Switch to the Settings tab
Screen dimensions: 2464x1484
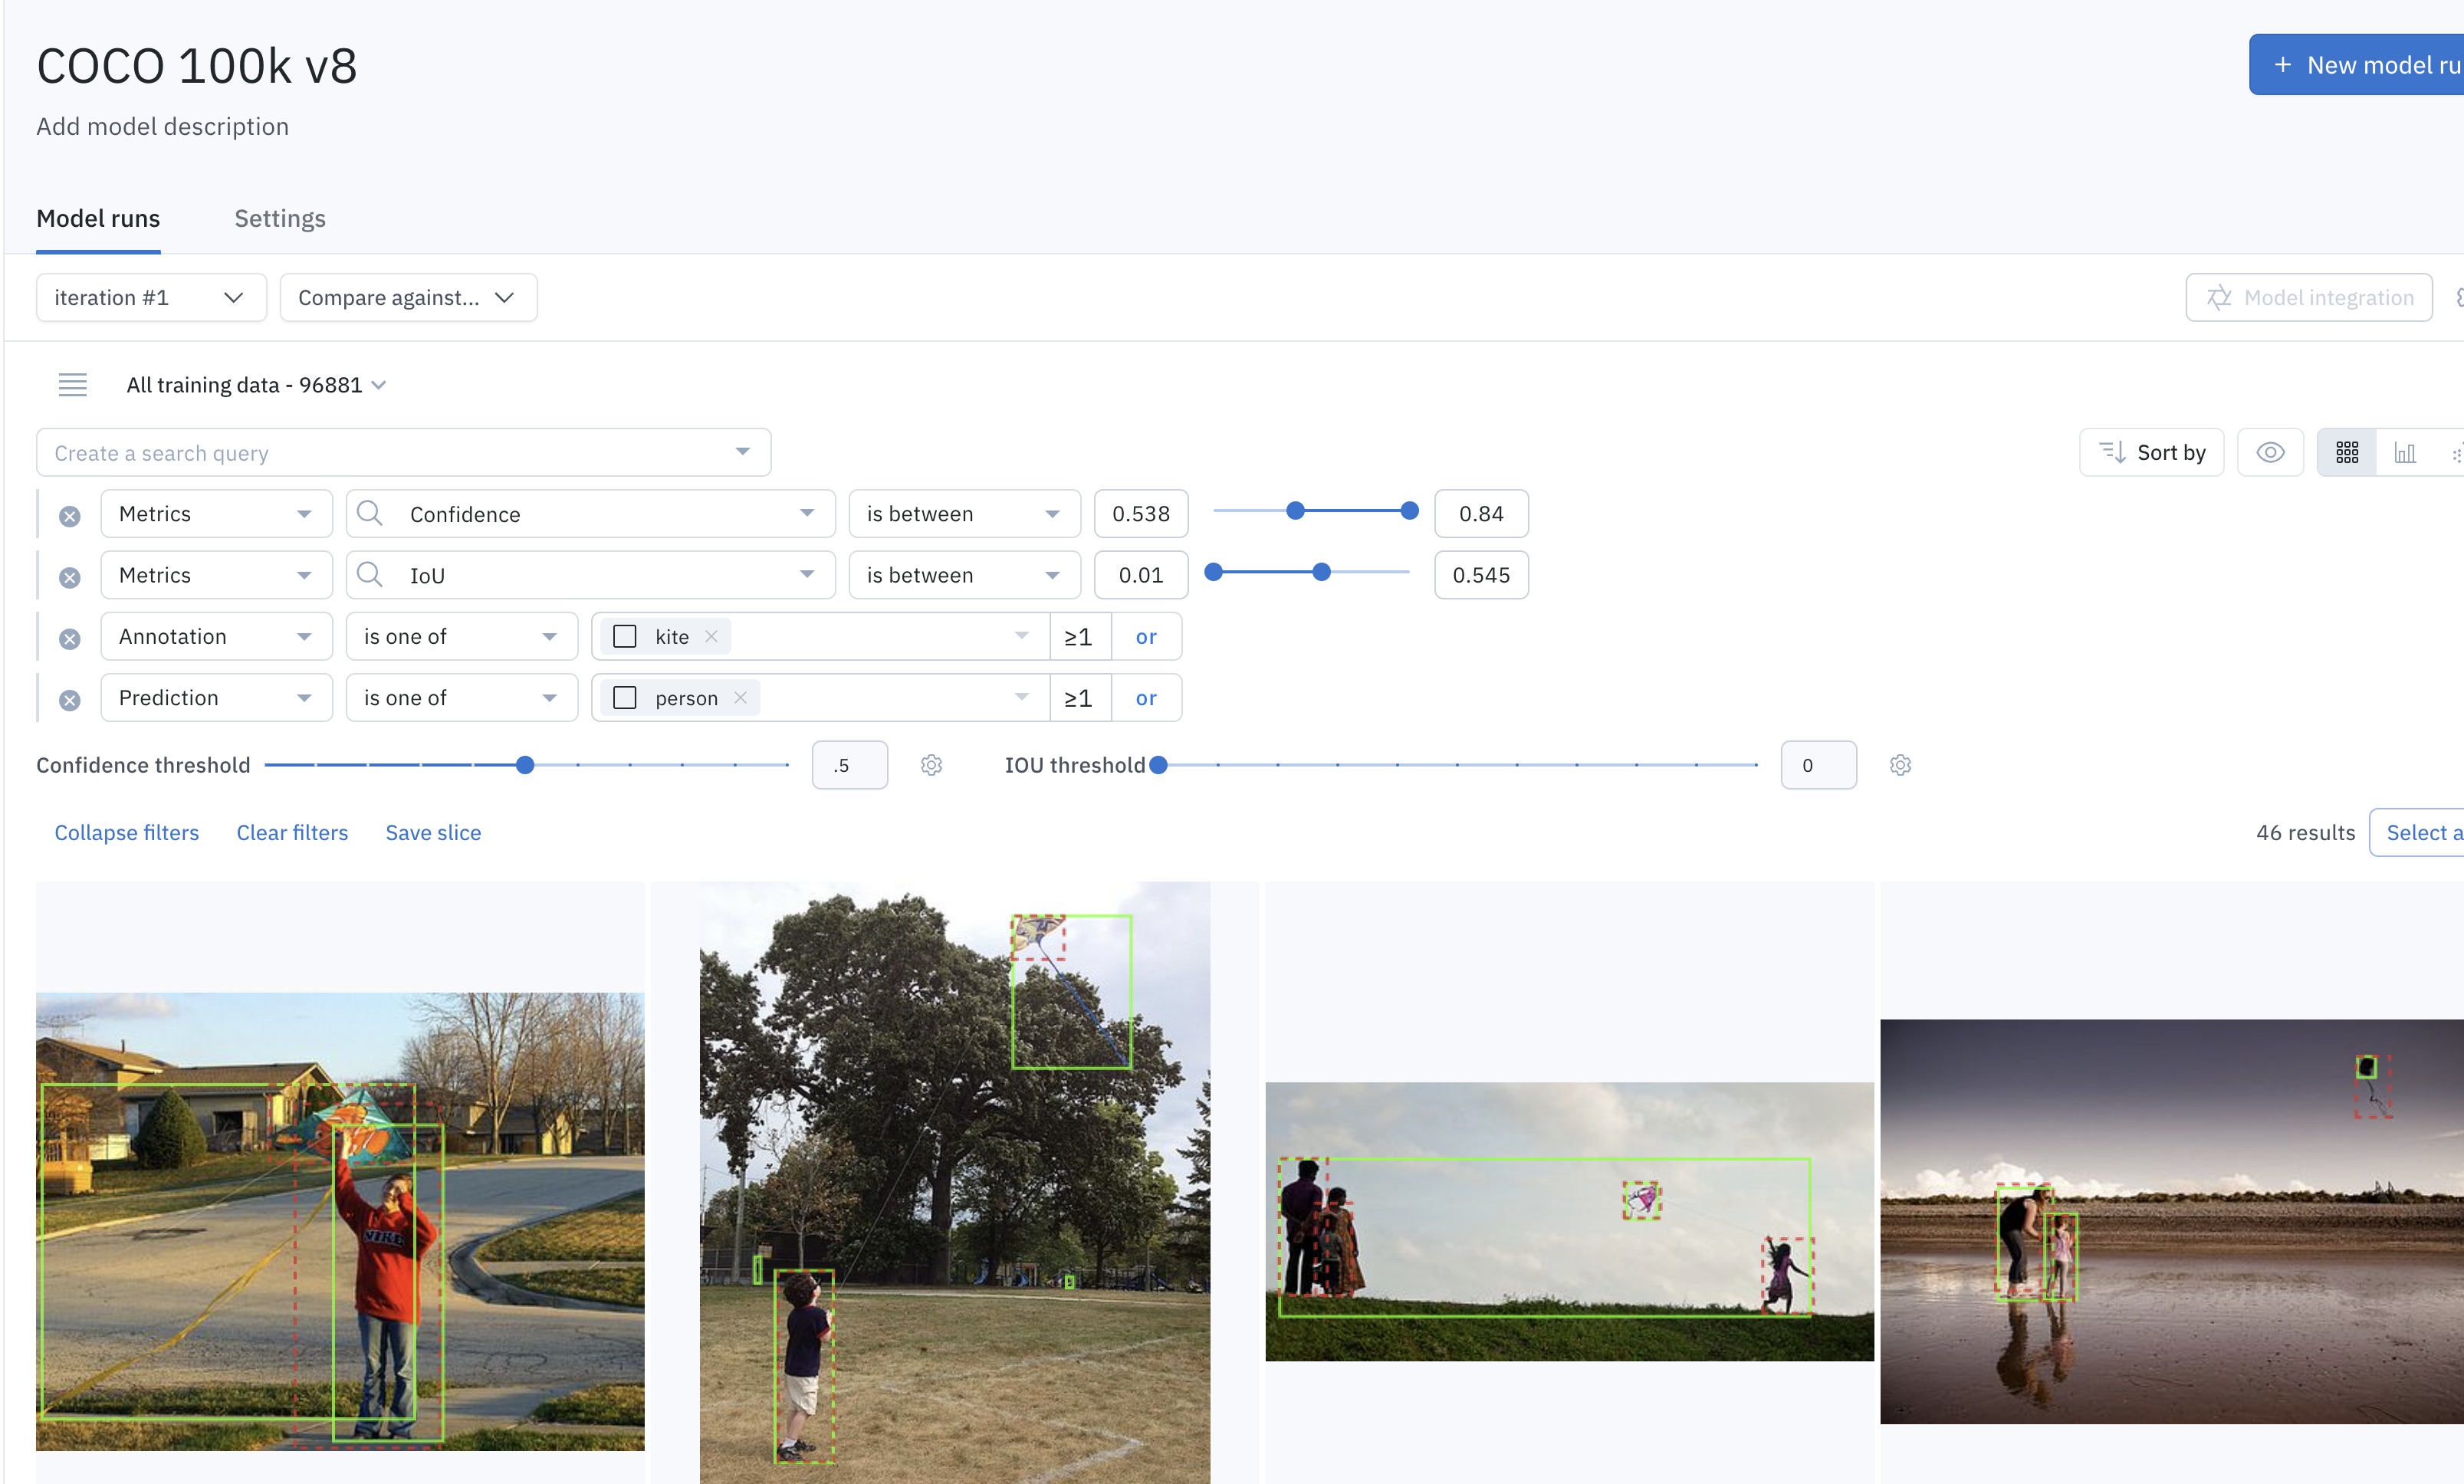click(x=280, y=218)
